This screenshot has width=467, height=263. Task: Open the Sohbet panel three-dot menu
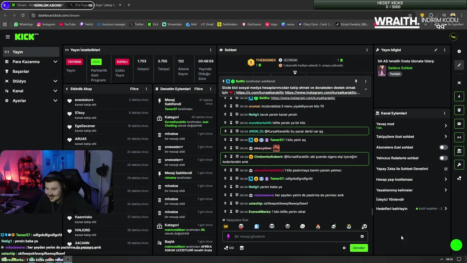[367, 50]
